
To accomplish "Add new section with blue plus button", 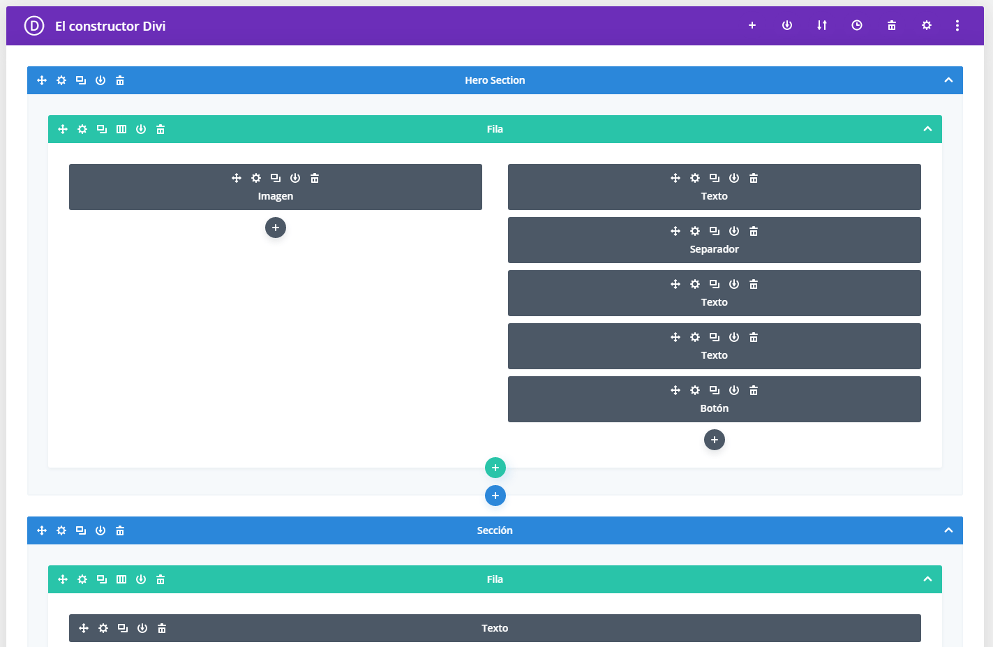I will [495, 496].
